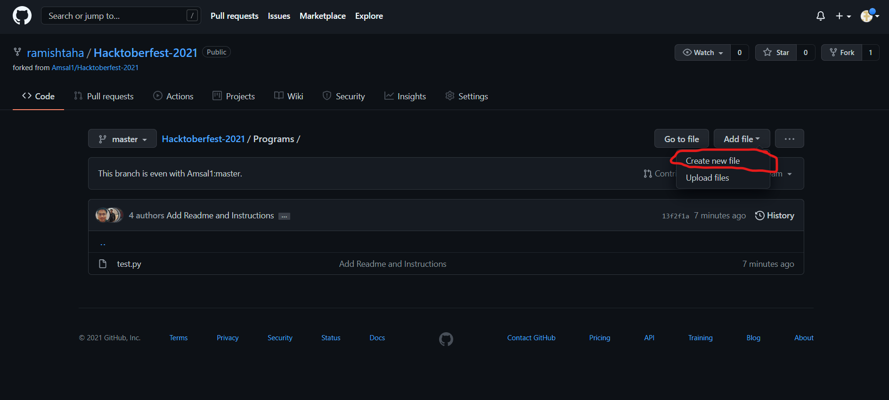Click the footer GitHub logo

coord(446,339)
